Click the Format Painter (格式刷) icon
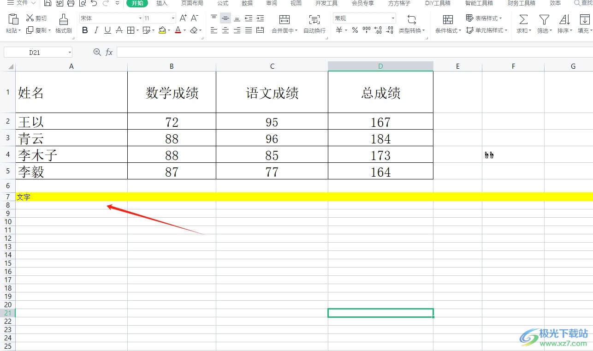Screen dimensions: 593x351 coord(64,19)
